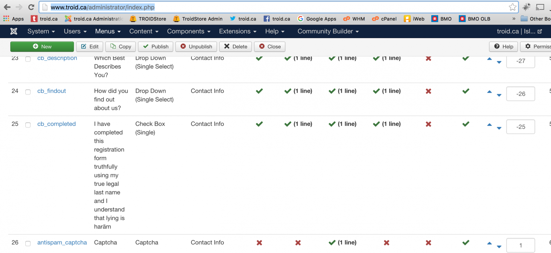Click the 'Check Box (Single)' type cell
This screenshot has width=551, height=253.
[x=150, y=128]
